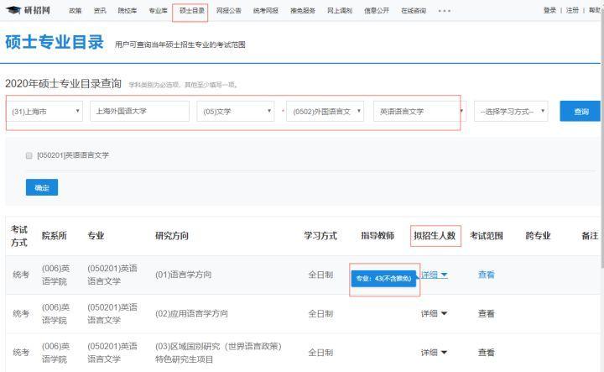The image size is (604, 372).
Task: Click the 指导教师 column header
Action: pyautogui.click(x=377, y=235)
